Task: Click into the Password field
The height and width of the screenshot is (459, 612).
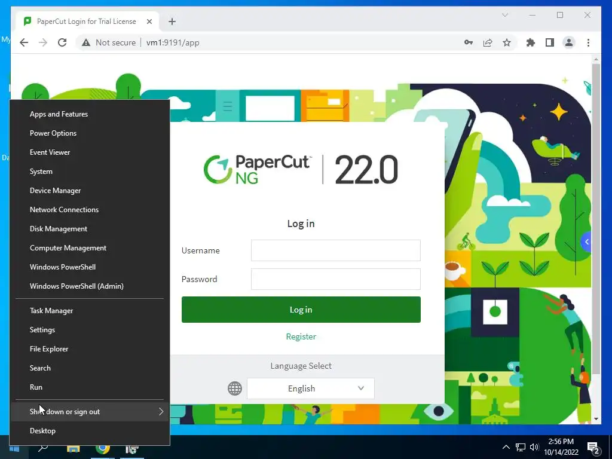Action: pyautogui.click(x=336, y=279)
